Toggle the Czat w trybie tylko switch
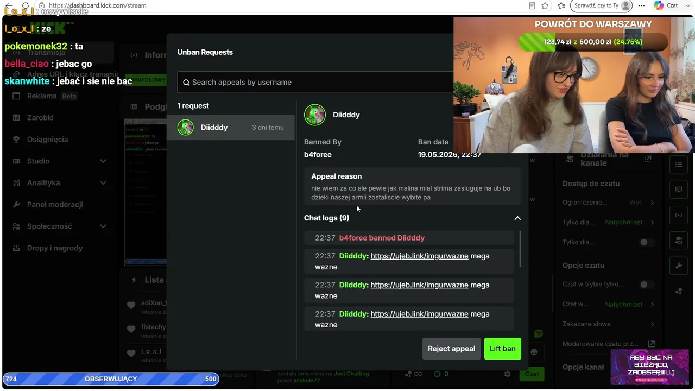Screen dimensions: 695x391 point(646,284)
